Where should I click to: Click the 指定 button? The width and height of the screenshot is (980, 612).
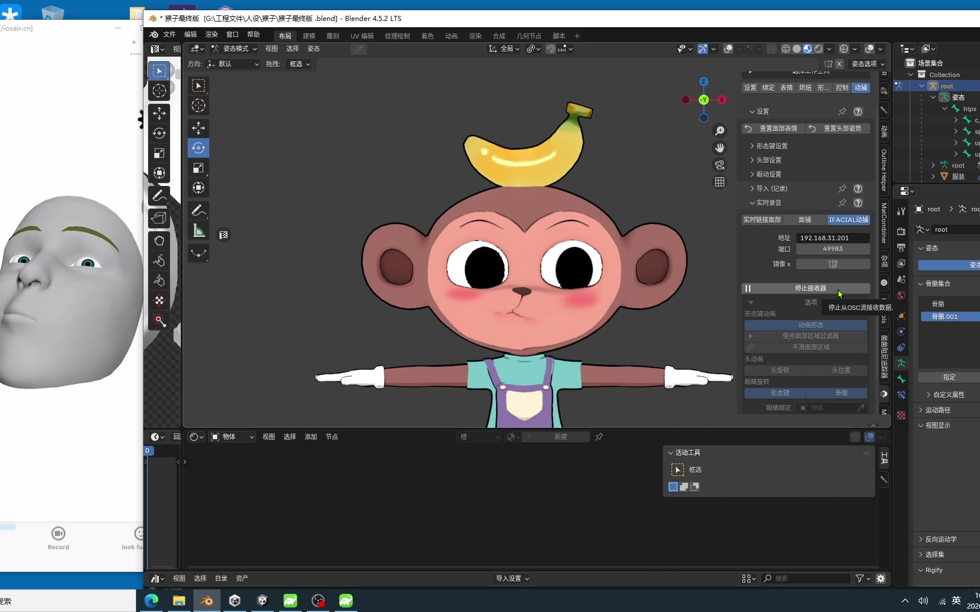949,377
